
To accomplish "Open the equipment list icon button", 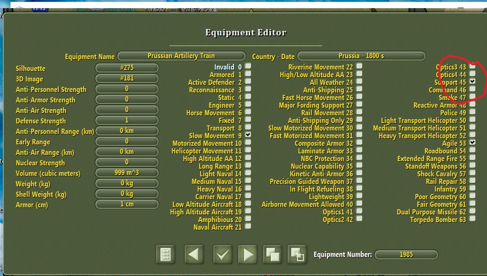I will point(166,254).
